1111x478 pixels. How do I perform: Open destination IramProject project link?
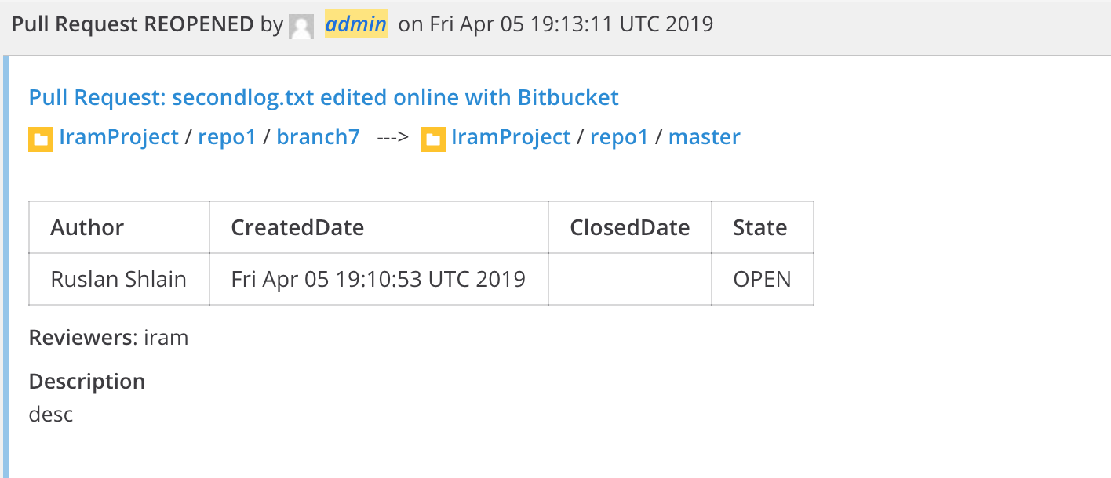[x=511, y=137]
